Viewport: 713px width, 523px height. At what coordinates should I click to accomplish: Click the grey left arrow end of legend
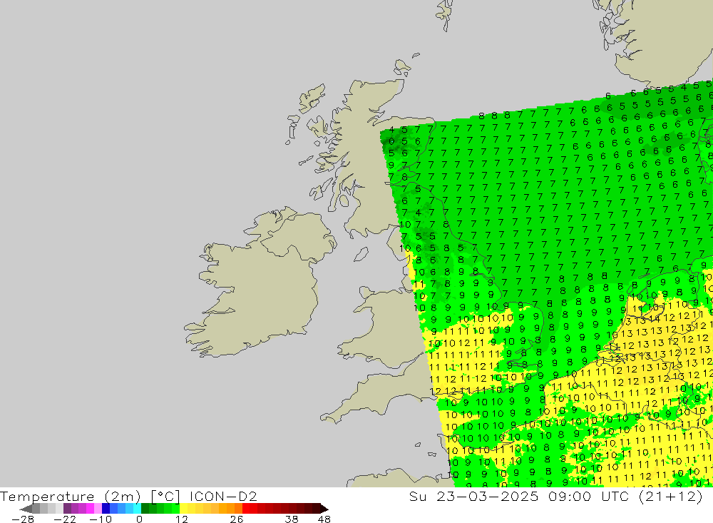[26, 509]
